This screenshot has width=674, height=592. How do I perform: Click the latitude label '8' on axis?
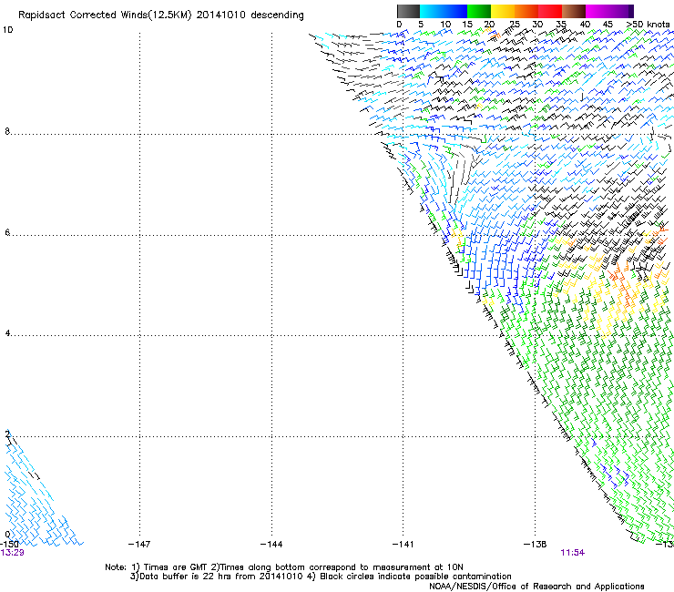pyautogui.click(x=7, y=131)
